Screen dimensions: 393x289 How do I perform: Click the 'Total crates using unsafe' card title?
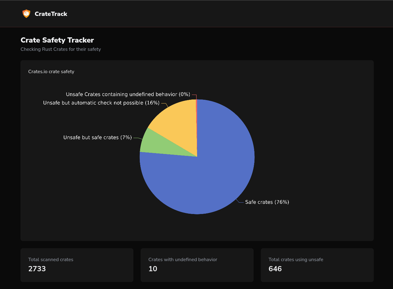point(296,260)
